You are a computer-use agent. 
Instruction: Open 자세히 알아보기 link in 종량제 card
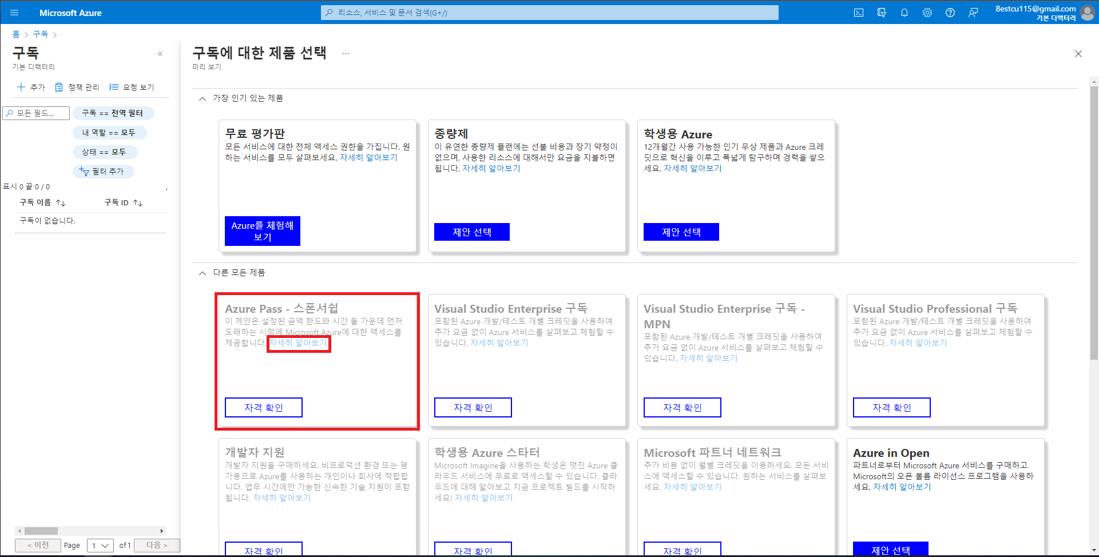coord(491,168)
